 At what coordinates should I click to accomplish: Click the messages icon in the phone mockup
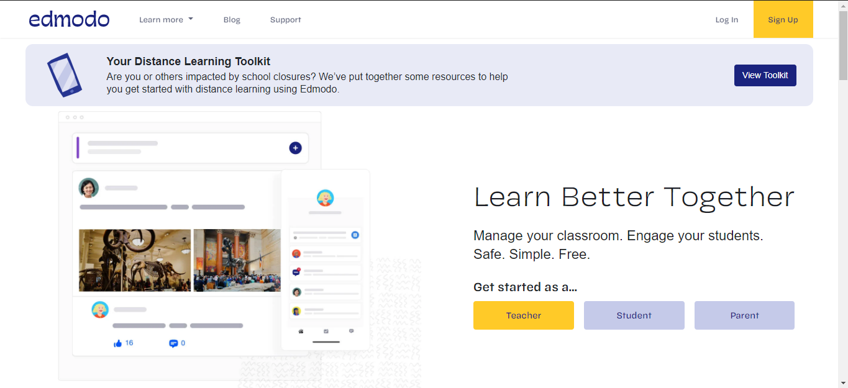click(352, 332)
